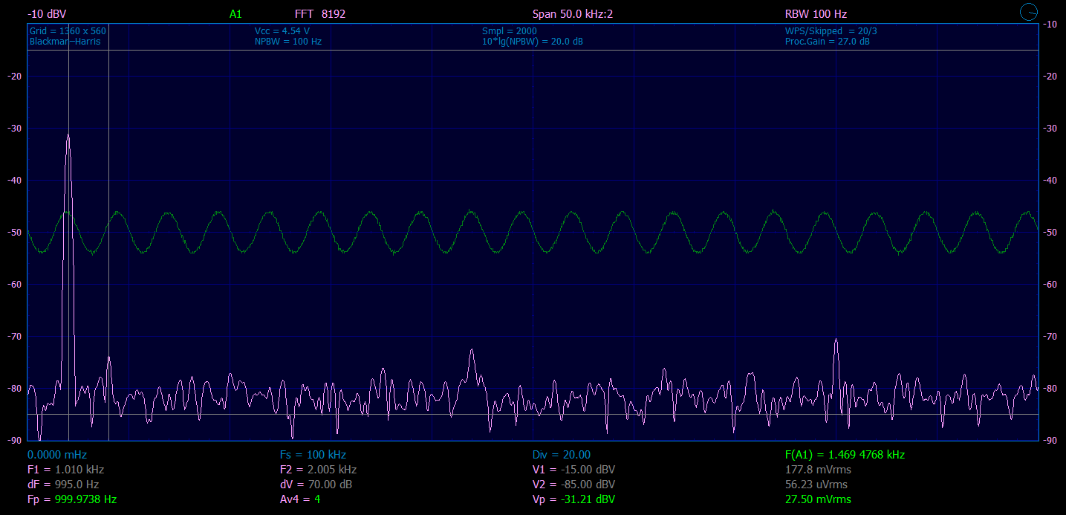The image size is (1066, 515).
Task: Click the dV = 70.00 dB readout
Action: click(x=316, y=485)
